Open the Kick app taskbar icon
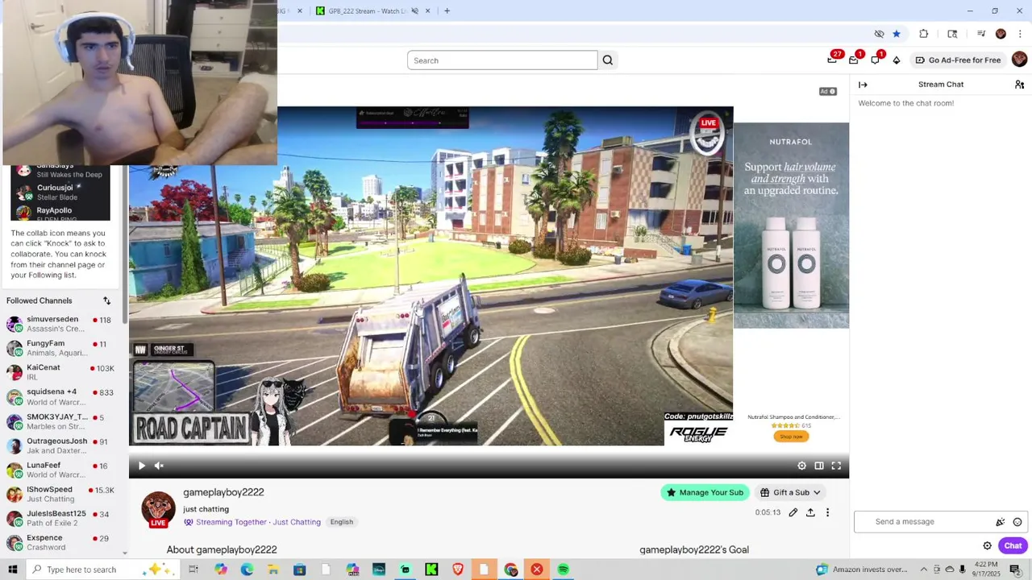The image size is (1032, 580). (431, 570)
